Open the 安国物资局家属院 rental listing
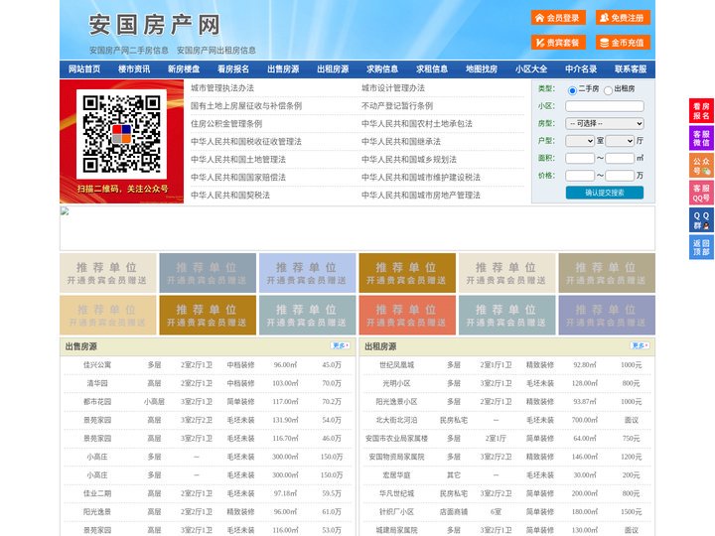The height and width of the screenshot is (536, 715). pyautogui.click(x=396, y=457)
